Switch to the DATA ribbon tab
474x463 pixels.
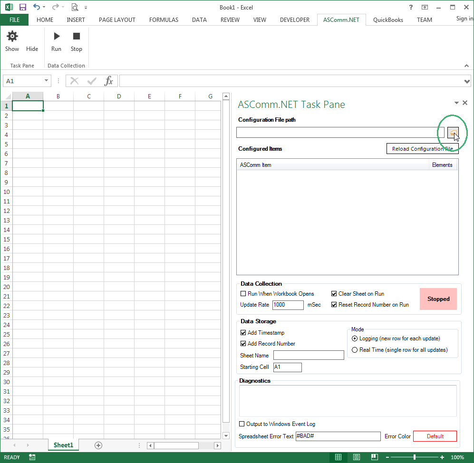click(199, 19)
